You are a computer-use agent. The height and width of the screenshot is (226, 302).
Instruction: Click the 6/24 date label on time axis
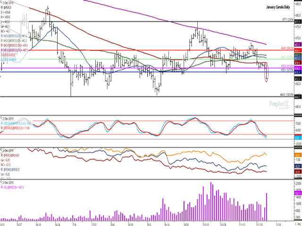58,224
